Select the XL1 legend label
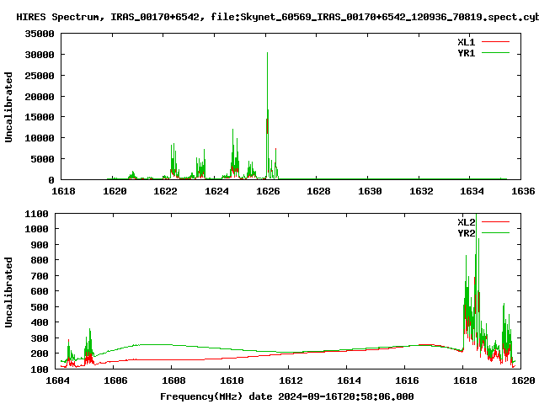Viewport: 539px width, 404px height. click(466, 42)
